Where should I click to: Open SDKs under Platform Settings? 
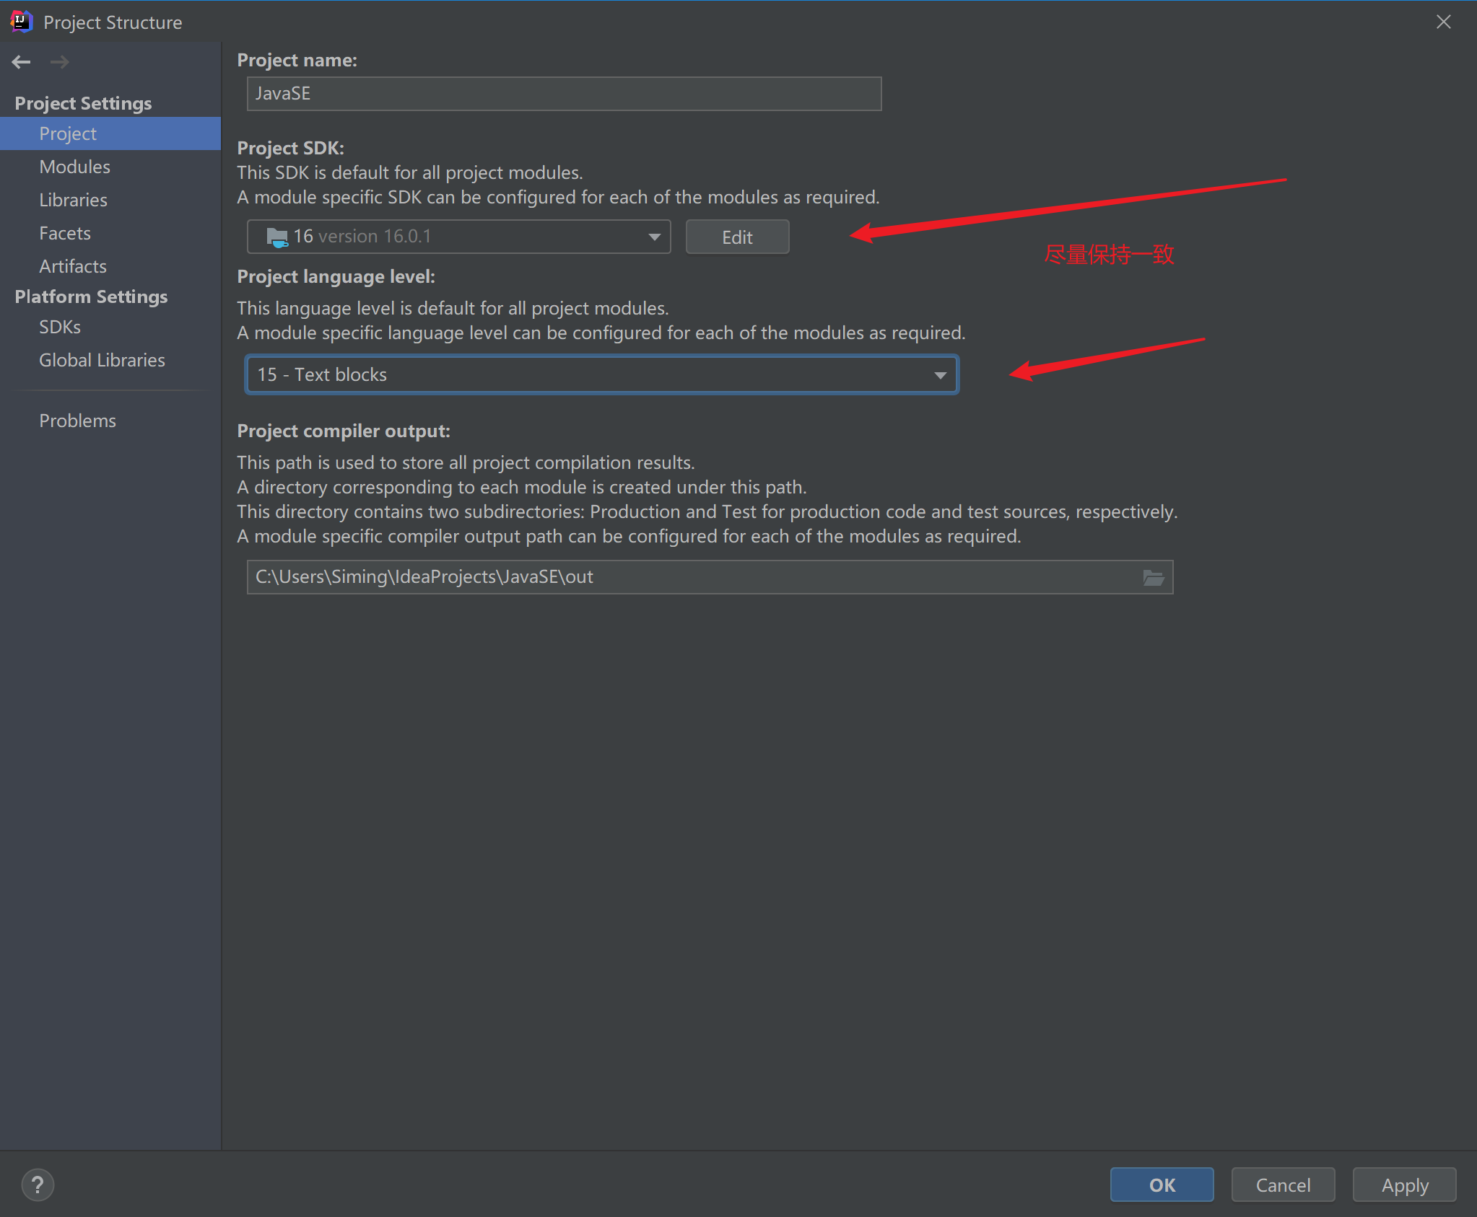tap(60, 327)
